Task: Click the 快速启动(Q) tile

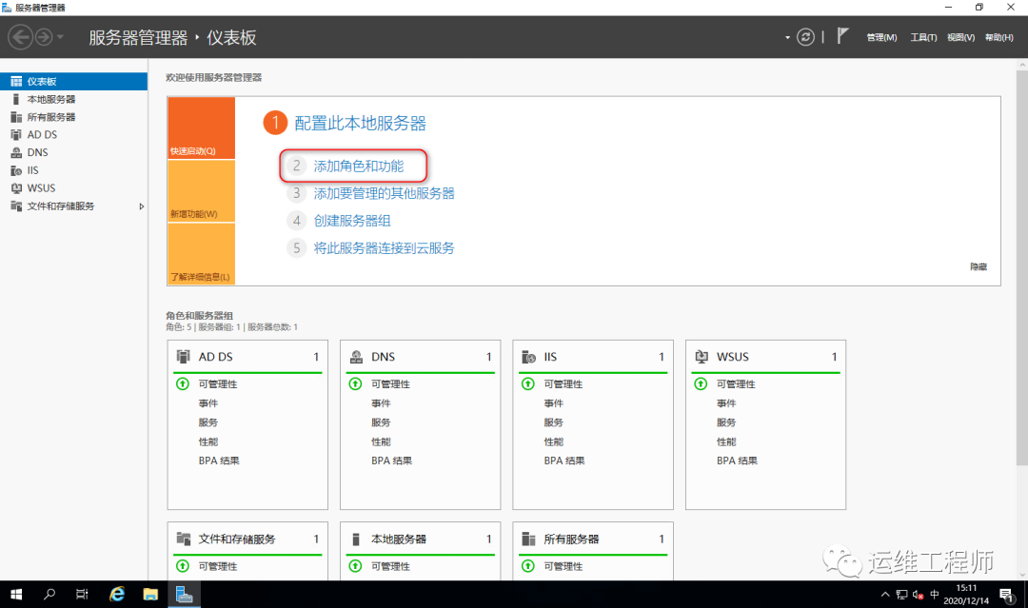Action: 201,127
